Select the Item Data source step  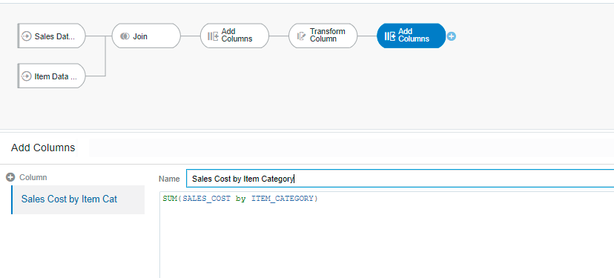click(52, 76)
